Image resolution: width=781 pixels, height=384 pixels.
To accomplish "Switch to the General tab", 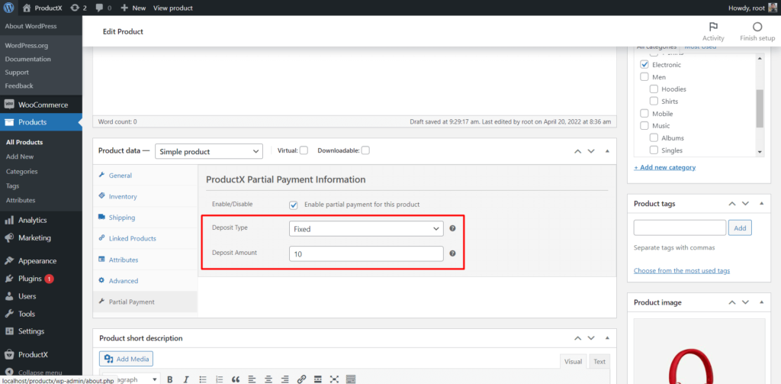I will 146,176.
